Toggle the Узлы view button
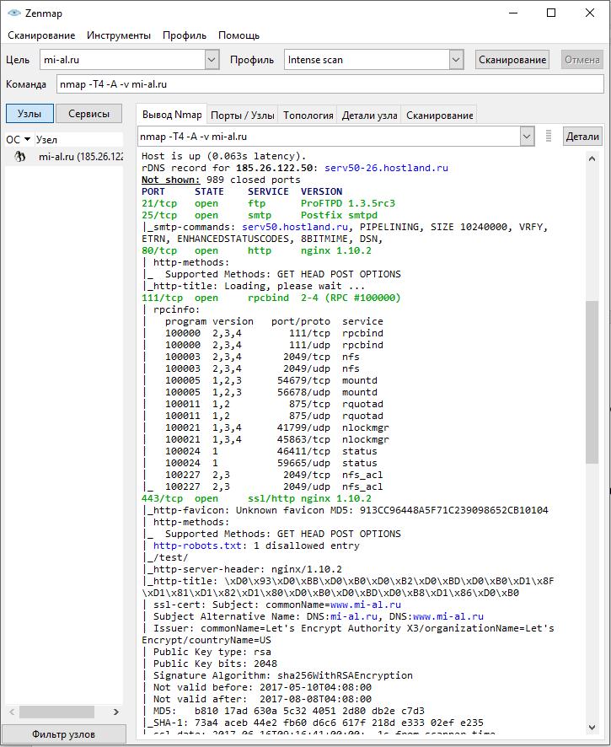The image size is (611, 747). 29,114
